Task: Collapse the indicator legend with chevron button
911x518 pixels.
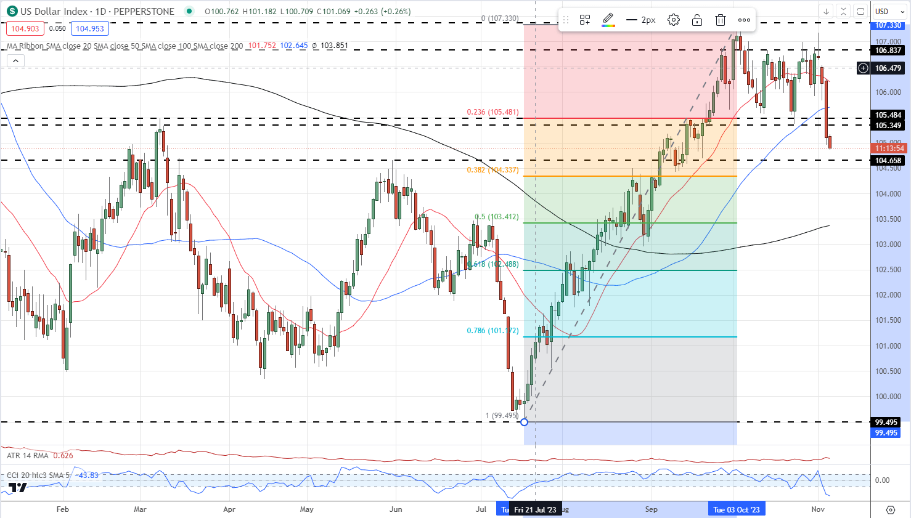Action: [x=15, y=60]
